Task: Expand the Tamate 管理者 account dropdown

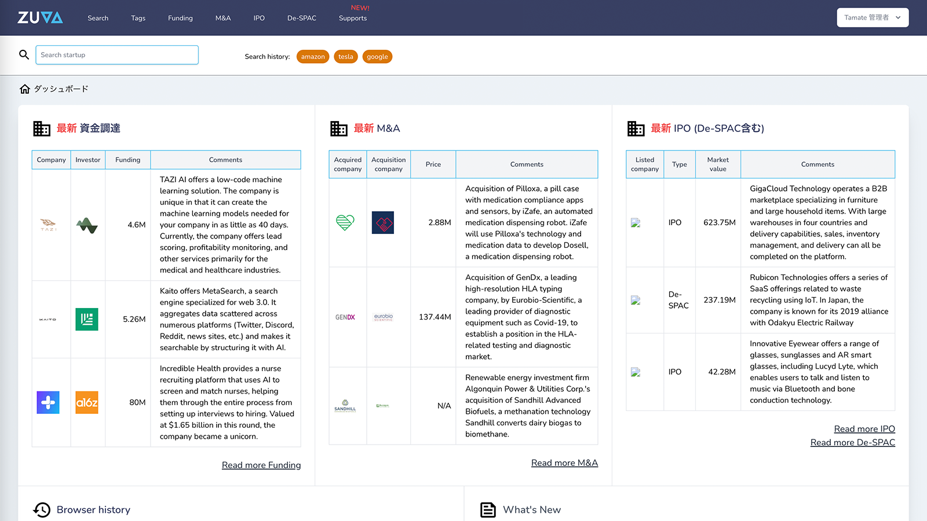Action: click(872, 17)
